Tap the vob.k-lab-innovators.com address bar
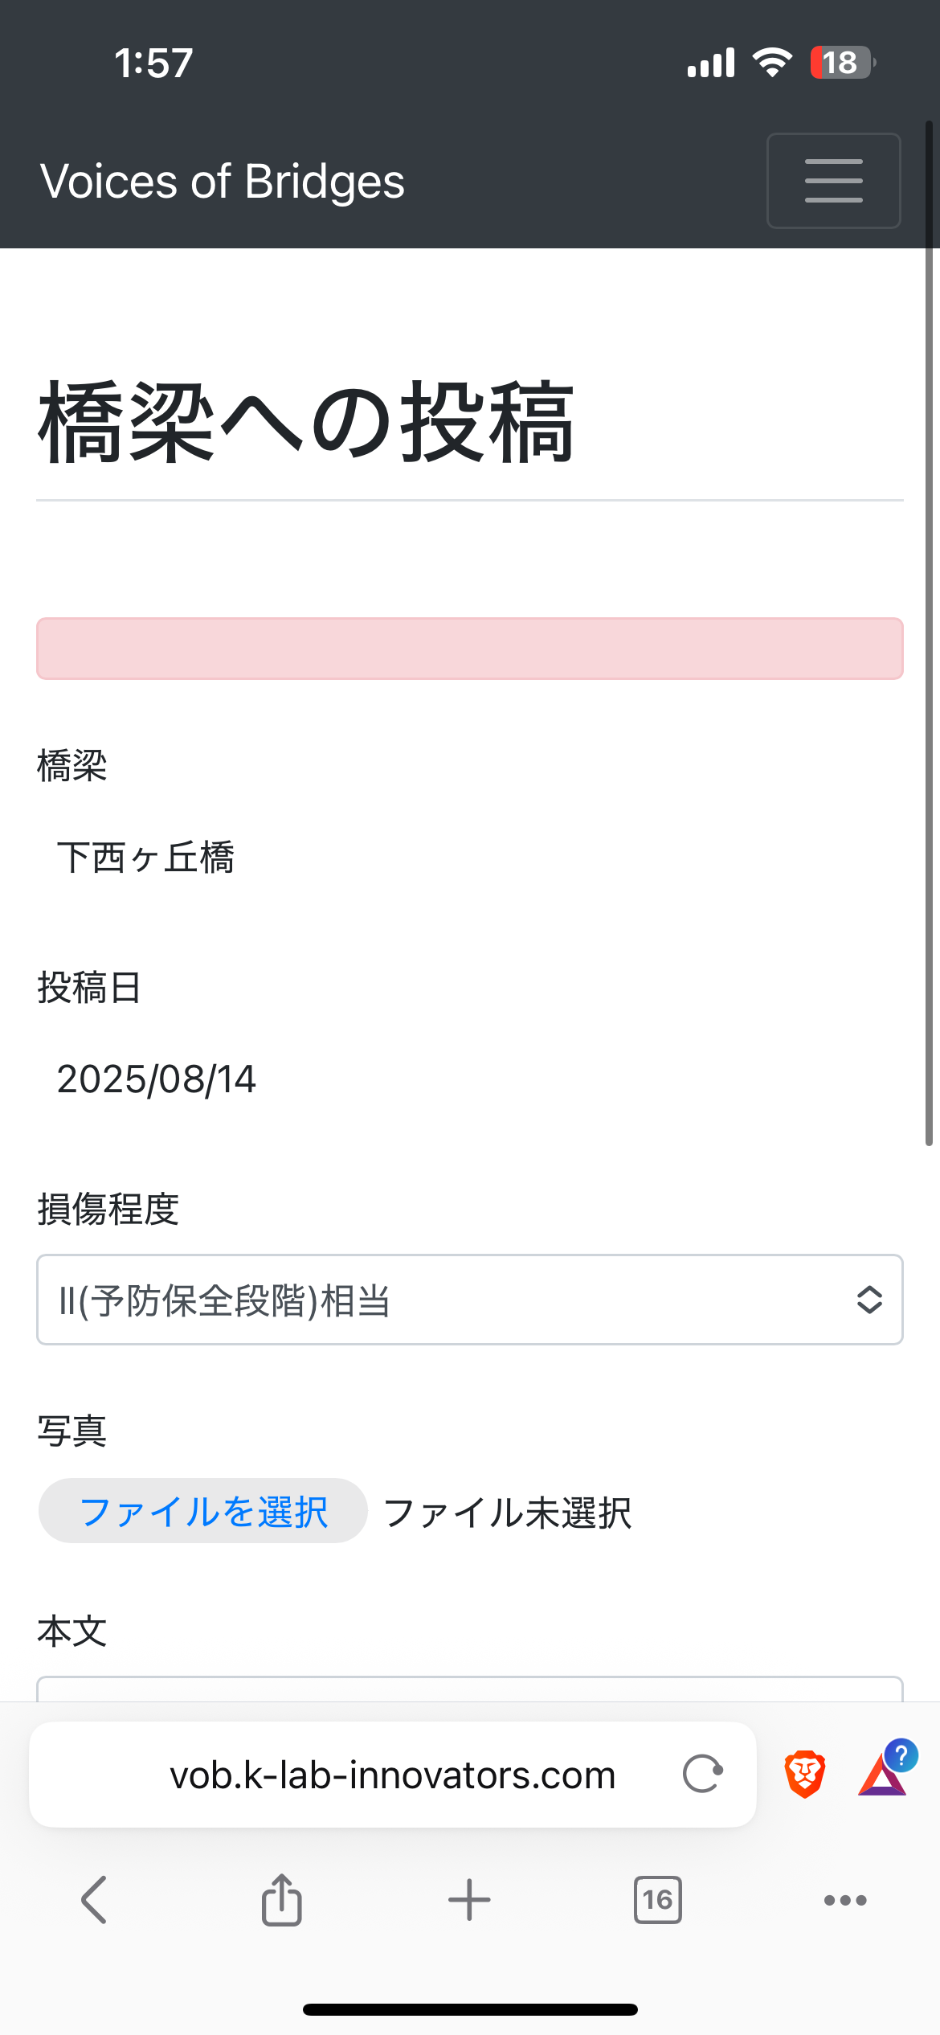Viewport: 940px width, 2035px height. tap(392, 1775)
